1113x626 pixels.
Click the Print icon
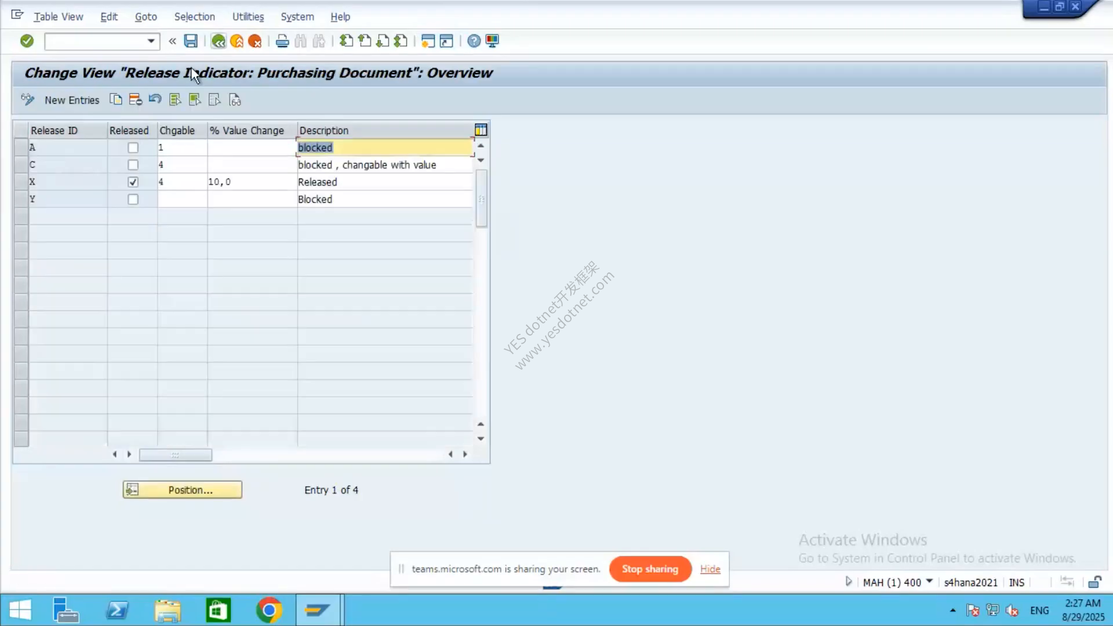pyautogui.click(x=282, y=41)
